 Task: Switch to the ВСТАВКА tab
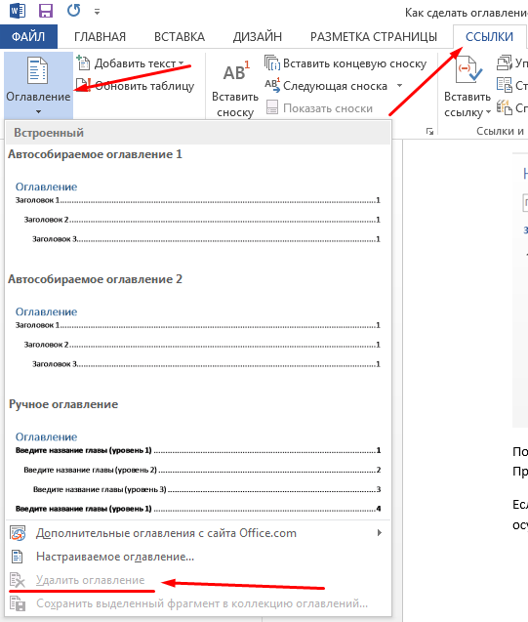tap(180, 37)
